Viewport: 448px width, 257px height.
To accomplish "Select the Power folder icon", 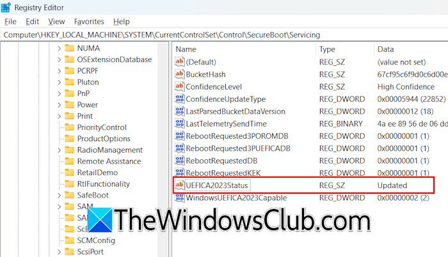I will [x=69, y=104].
